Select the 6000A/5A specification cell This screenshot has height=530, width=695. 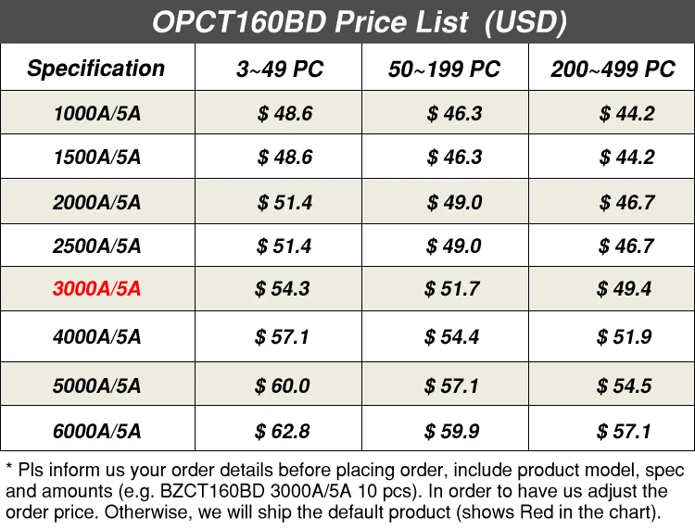coord(97,431)
